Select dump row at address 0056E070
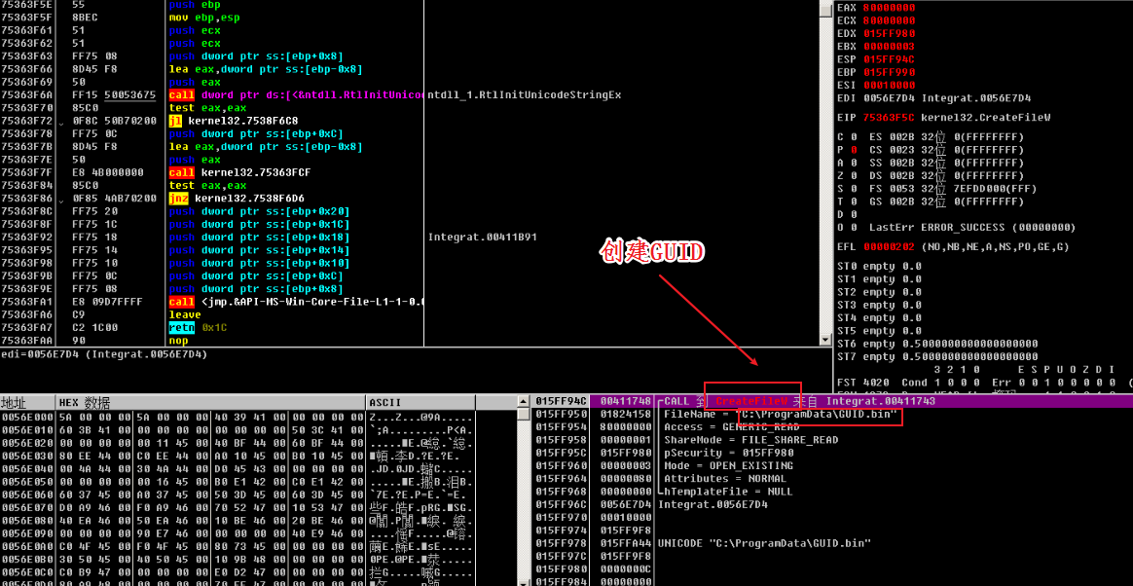This screenshot has width=1133, height=586. pyautogui.click(x=238, y=508)
